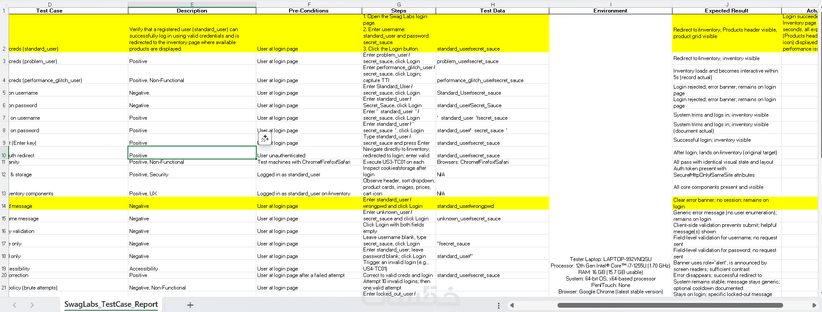Select the "Clear error banner; no session" cell
The height and width of the screenshot is (312, 822).
(727, 203)
